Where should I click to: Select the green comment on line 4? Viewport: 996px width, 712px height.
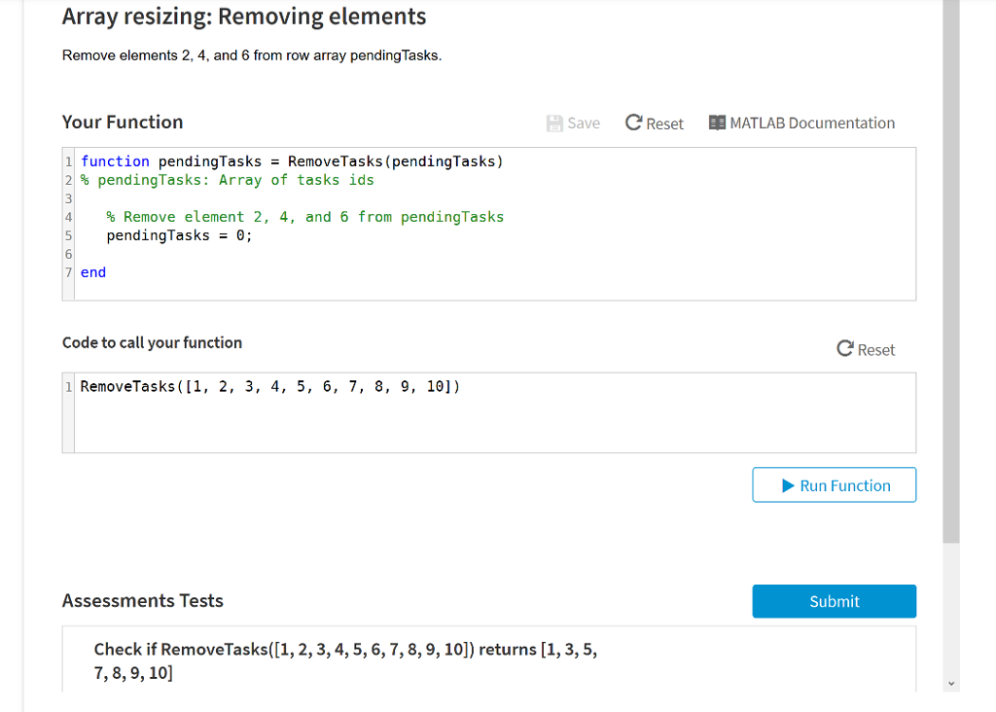(x=304, y=217)
